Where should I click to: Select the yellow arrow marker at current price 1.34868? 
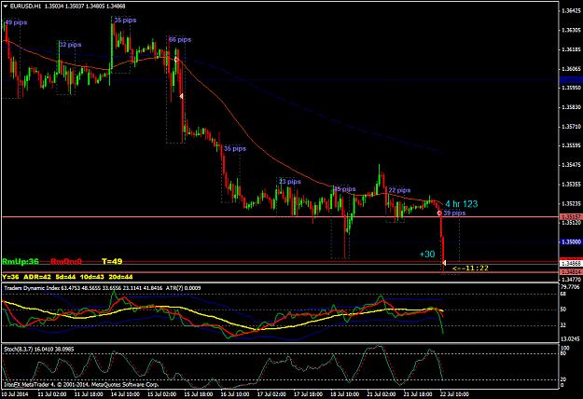(444, 263)
